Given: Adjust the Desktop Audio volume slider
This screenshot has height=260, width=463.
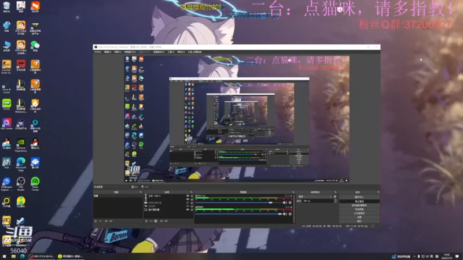Looking at the screenshot, I should [238, 214].
